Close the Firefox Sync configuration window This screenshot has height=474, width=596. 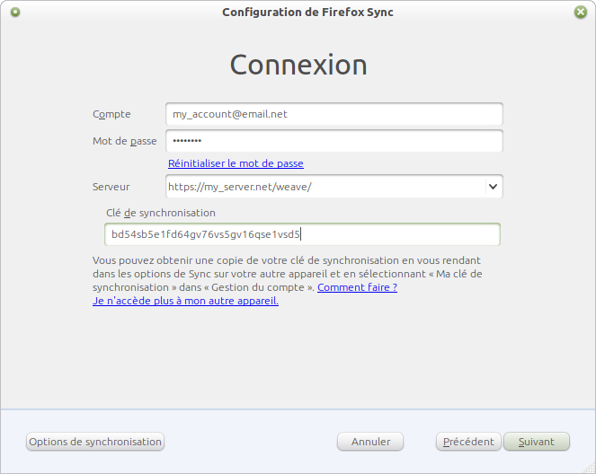(580, 13)
